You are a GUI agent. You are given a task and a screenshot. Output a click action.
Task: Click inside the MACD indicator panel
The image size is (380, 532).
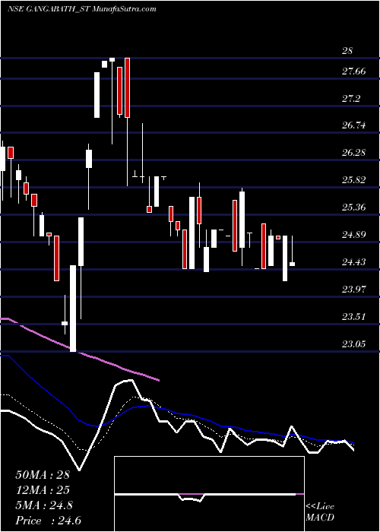click(x=209, y=494)
